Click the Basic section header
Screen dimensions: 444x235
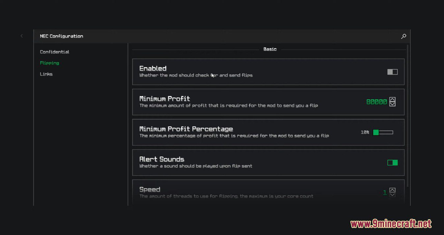[270, 49]
